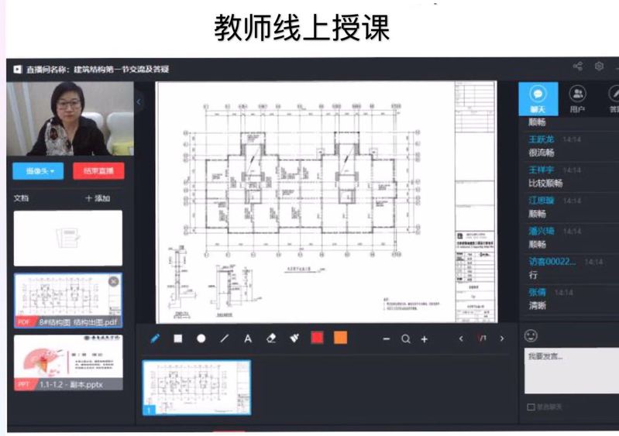
Task: Click the red 结束直播 button
Action: (98, 171)
